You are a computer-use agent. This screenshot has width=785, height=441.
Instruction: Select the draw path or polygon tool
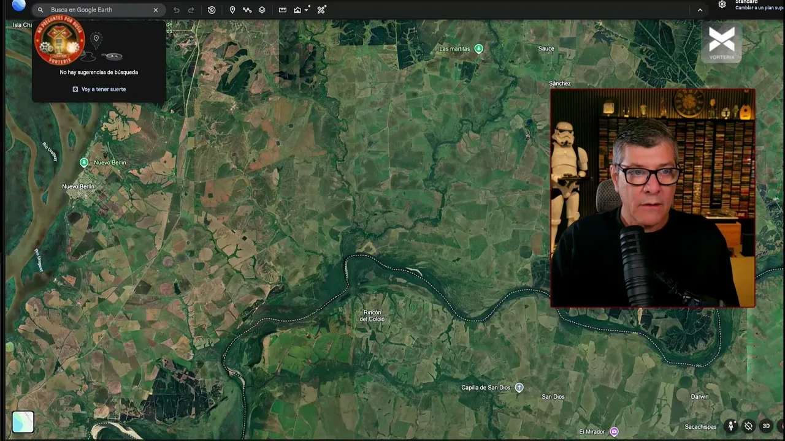[x=247, y=10]
